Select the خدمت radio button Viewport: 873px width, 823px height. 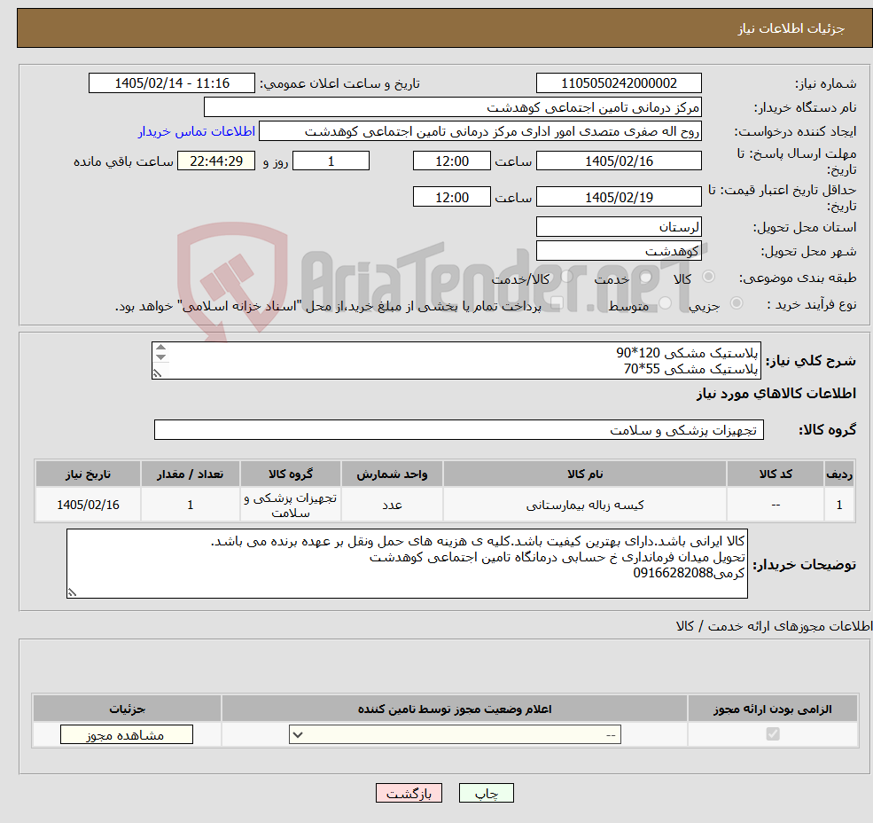[646, 277]
